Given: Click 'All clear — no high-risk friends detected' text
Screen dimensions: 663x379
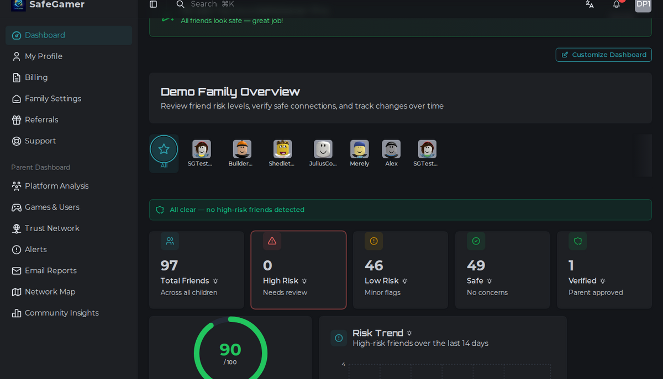Looking at the screenshot, I should click(237, 210).
